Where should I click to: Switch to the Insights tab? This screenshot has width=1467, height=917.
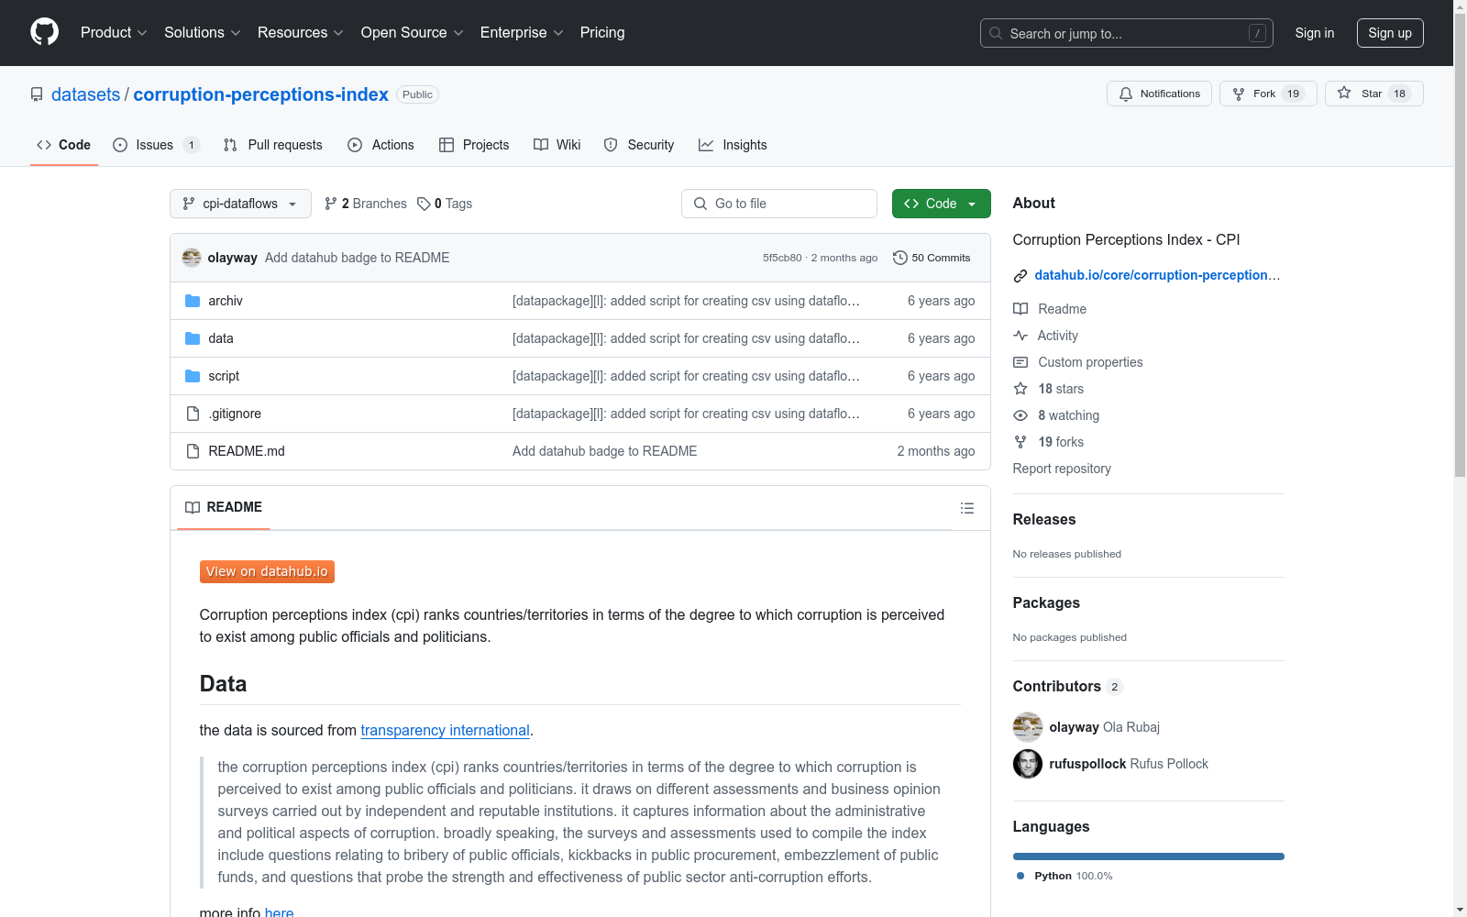pyautogui.click(x=733, y=145)
